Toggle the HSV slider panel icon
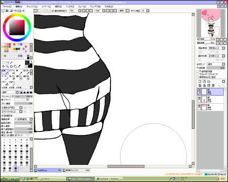The height and width of the screenshot is (182, 228). tap(11, 11)
